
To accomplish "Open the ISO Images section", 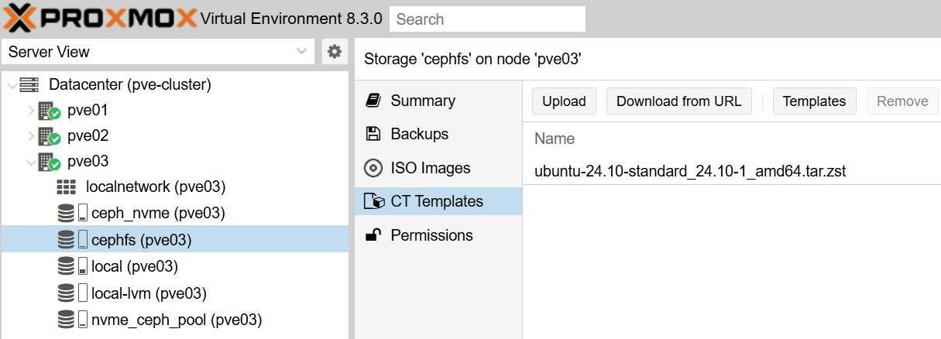I will click(430, 168).
